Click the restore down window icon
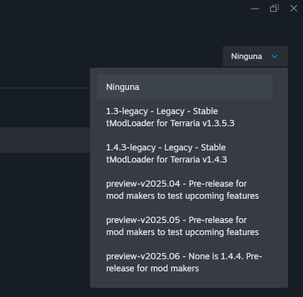Viewport: 303px width, 297px height. point(274,8)
